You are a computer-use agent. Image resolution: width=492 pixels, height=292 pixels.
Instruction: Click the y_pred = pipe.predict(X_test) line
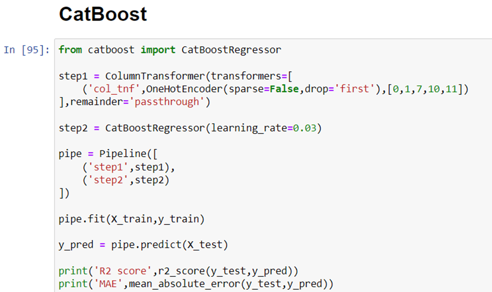(143, 244)
